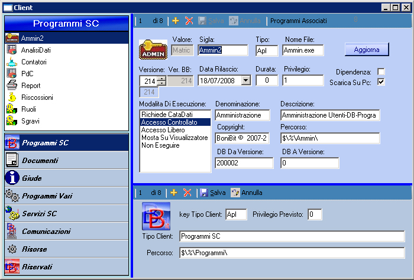Click the record number in bottom navigator
The image size is (414, 280).
[x=141, y=193]
